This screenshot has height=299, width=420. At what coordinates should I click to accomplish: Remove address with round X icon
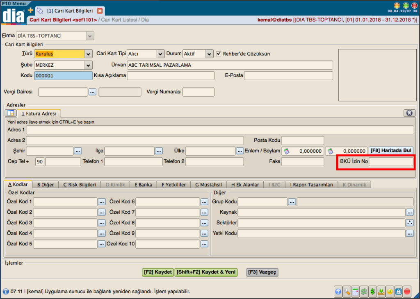(409, 113)
